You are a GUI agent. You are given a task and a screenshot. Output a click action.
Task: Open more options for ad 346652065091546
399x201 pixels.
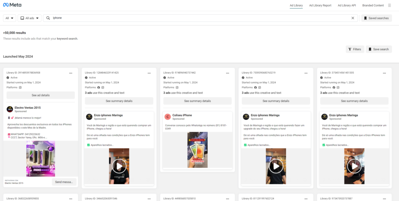(x=149, y=199)
